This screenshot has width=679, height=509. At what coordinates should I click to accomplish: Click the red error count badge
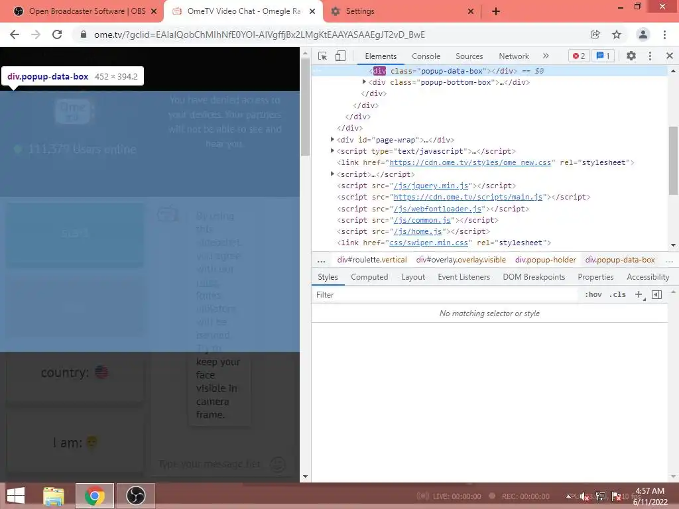click(579, 56)
